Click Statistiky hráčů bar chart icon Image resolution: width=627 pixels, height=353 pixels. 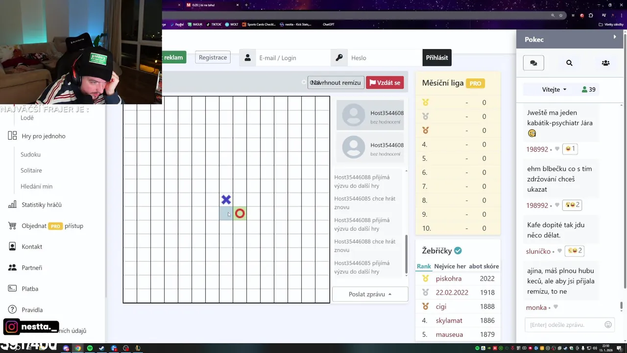click(x=12, y=204)
